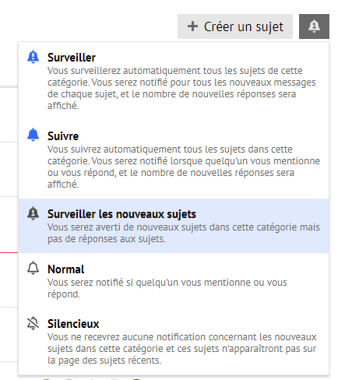Click the numbered bell icon for nouveaux sujets
Screen dimensions: 345x380
(33, 213)
